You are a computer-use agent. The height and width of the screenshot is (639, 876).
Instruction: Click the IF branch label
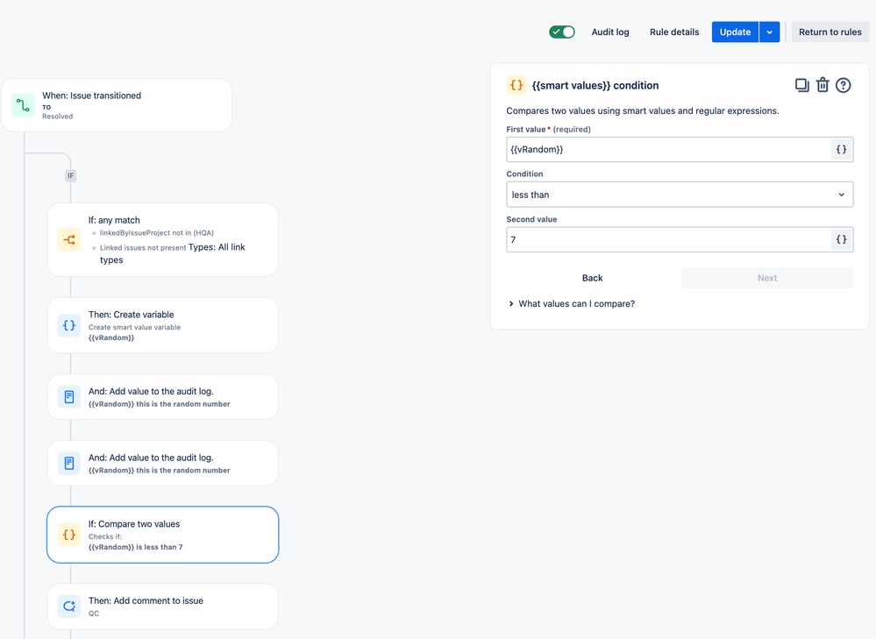70,175
